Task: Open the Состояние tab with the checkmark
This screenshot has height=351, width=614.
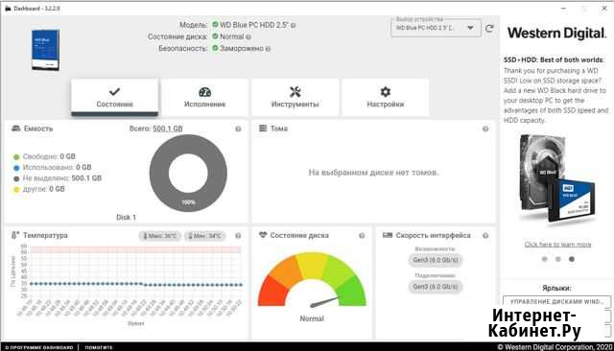Action: pyautogui.click(x=115, y=98)
